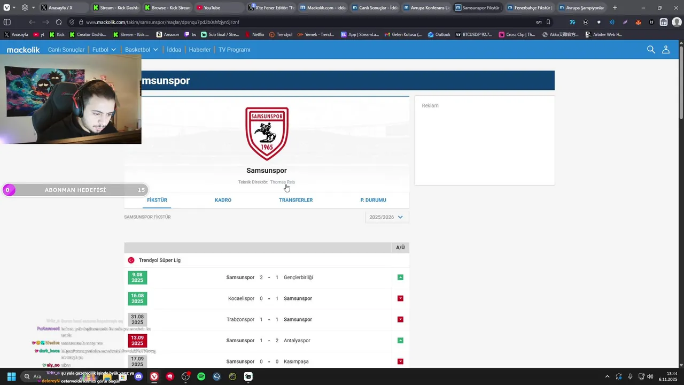Viewport: 684px width, 385px height.
Task: Click the mackolik logo in header
Action: (24, 50)
